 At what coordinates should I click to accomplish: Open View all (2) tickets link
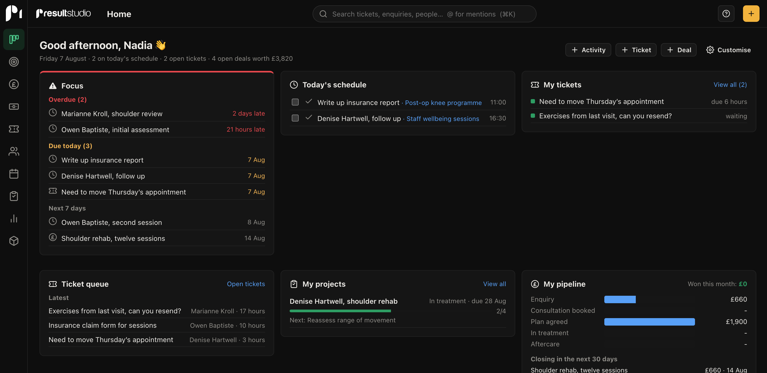pyautogui.click(x=730, y=85)
